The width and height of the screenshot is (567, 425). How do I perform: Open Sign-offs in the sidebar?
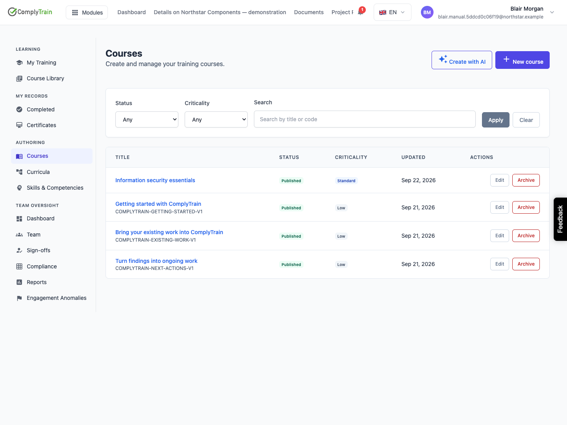pos(52,250)
